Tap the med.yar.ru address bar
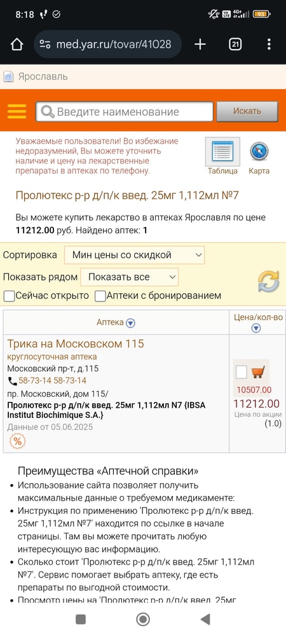 pos(108,45)
